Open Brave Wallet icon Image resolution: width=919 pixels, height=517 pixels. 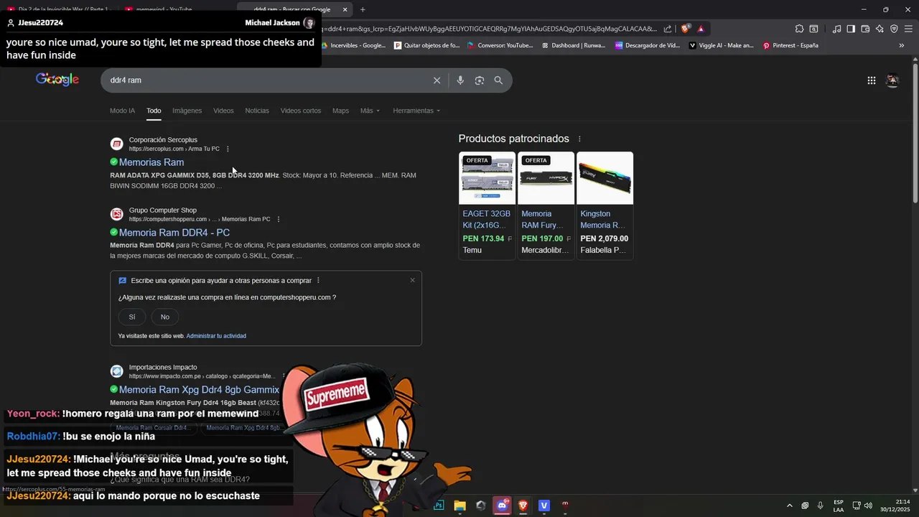point(865,29)
